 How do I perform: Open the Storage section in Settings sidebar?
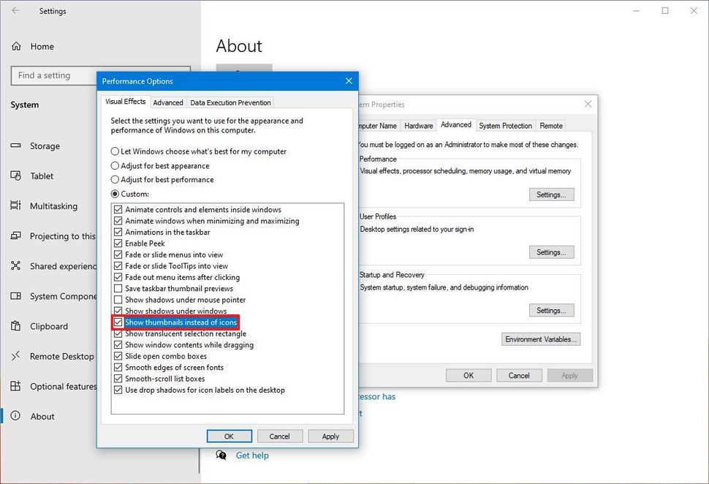click(44, 146)
